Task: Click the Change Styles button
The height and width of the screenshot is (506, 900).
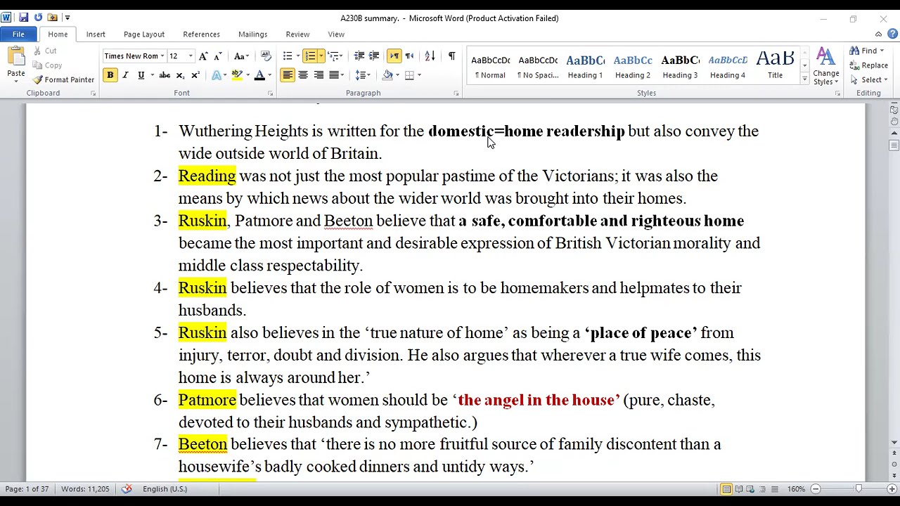Action: (x=825, y=66)
